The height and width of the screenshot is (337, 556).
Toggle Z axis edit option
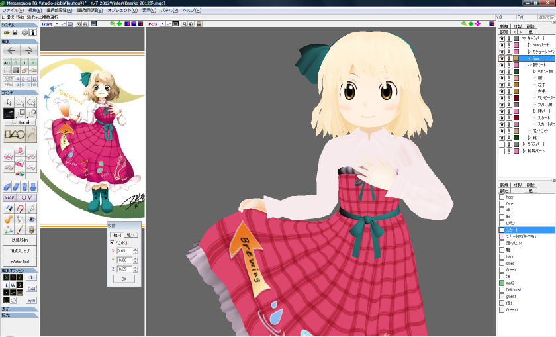coord(19,277)
